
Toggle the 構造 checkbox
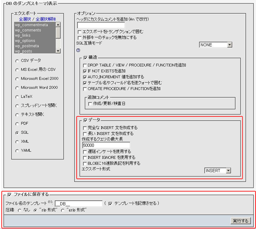(85, 58)
